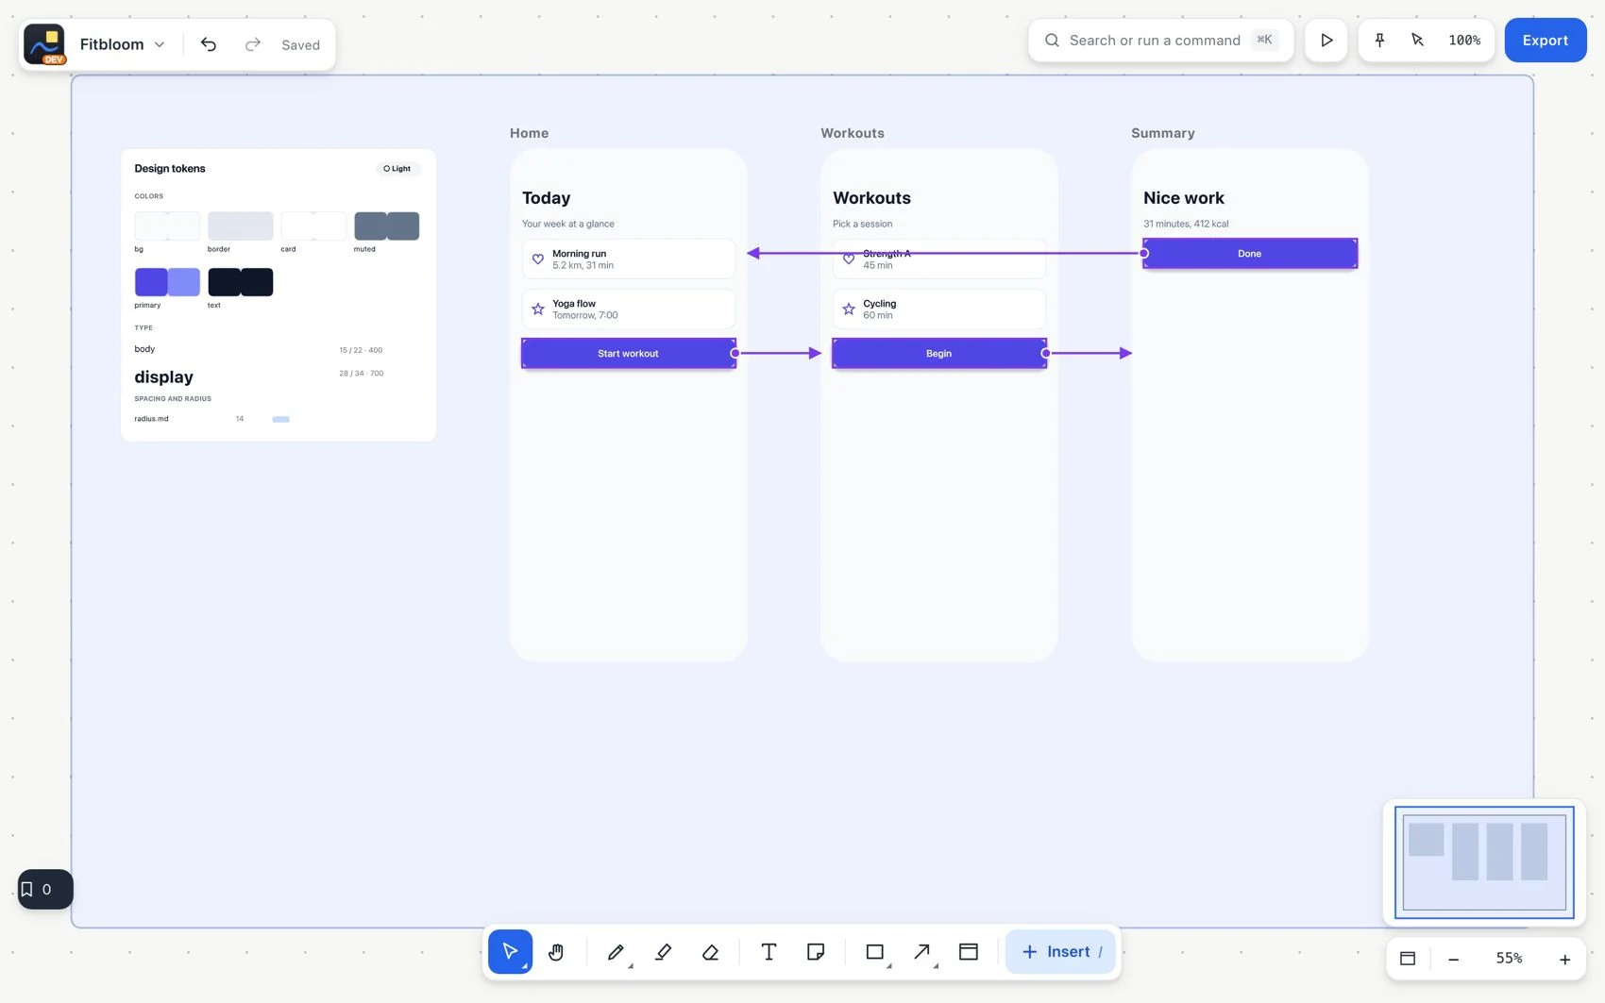Zoom in with the plus button
Viewport: 1605px width, 1003px height.
(1564, 959)
